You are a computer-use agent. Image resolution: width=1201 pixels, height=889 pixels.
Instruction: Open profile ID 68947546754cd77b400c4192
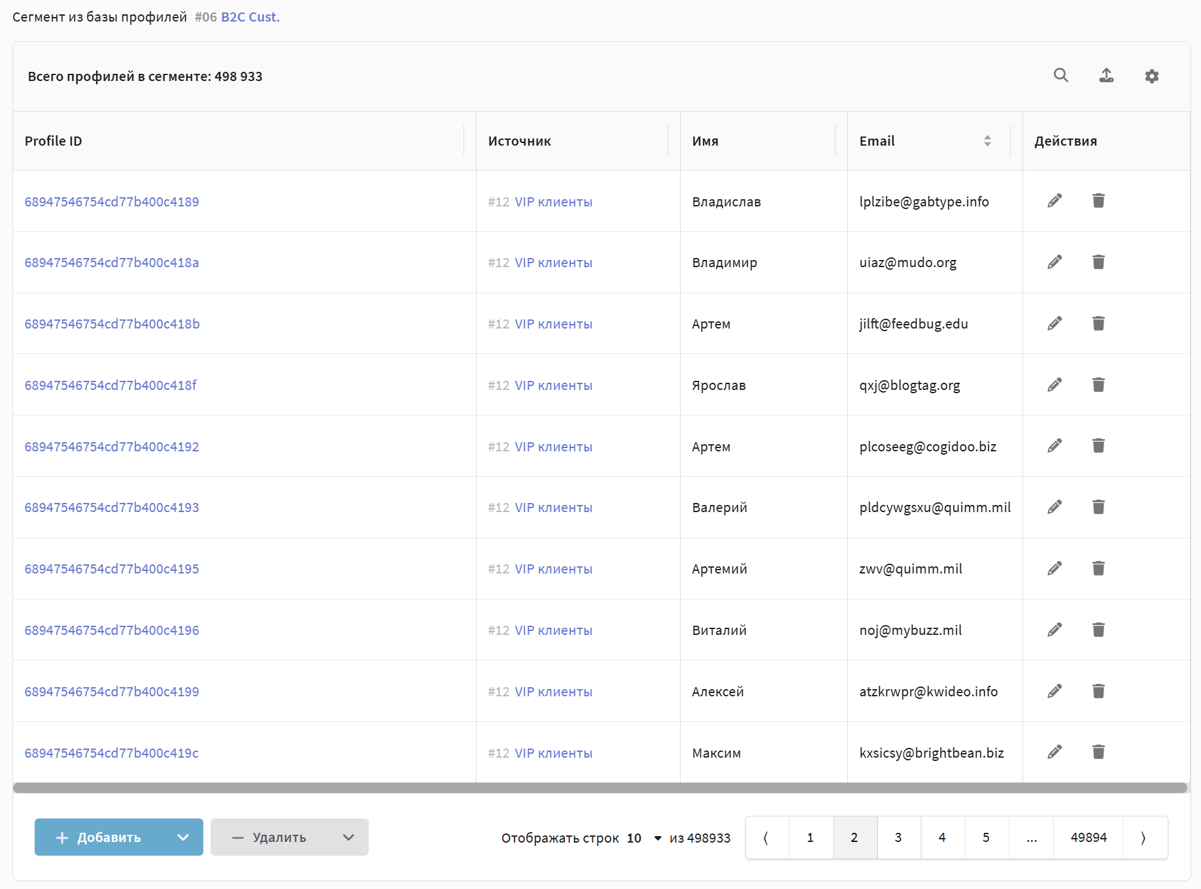112,447
